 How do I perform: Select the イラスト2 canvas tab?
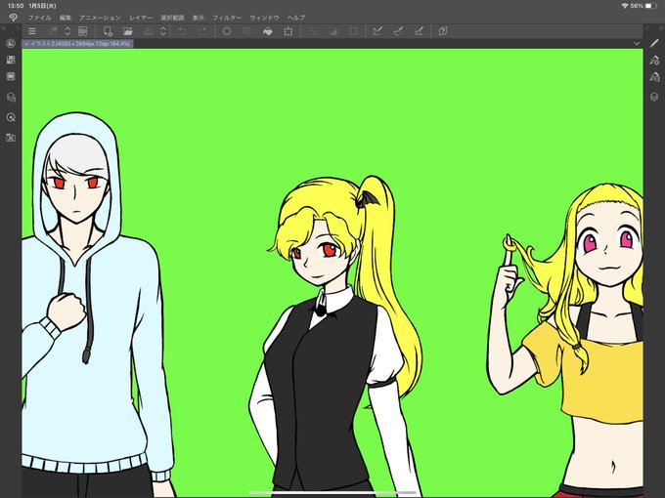pos(77,44)
